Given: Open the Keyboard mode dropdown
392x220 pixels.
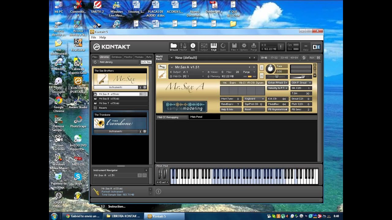Looking at the screenshot, I should pos(254,99).
